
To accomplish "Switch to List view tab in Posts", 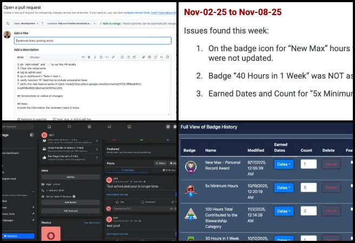I will point(126,170).
